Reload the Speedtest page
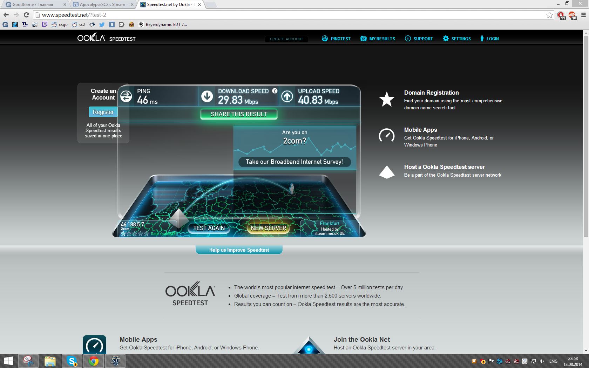Screen dimensions: 589x368 coord(26,15)
